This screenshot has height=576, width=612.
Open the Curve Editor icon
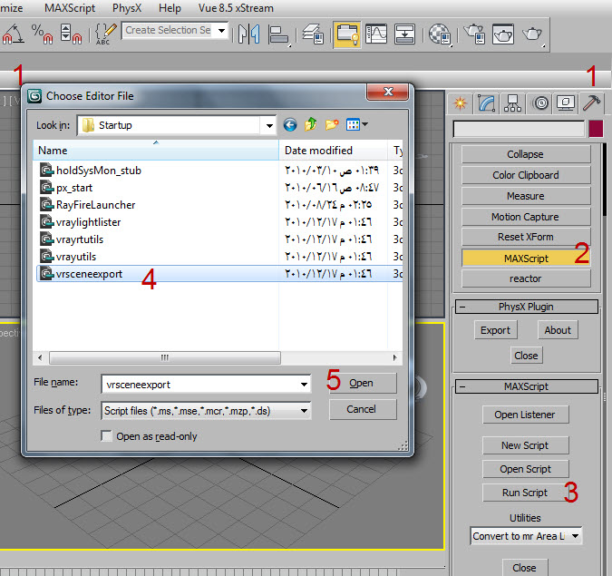pyautogui.click(x=376, y=34)
